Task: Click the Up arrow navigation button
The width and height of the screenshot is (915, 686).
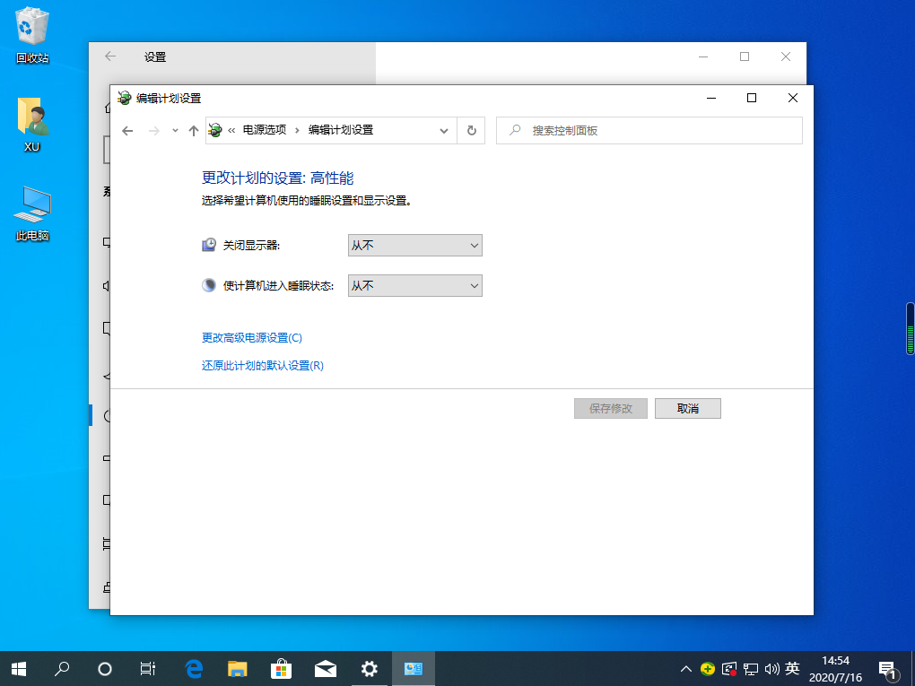Action: coord(193,131)
